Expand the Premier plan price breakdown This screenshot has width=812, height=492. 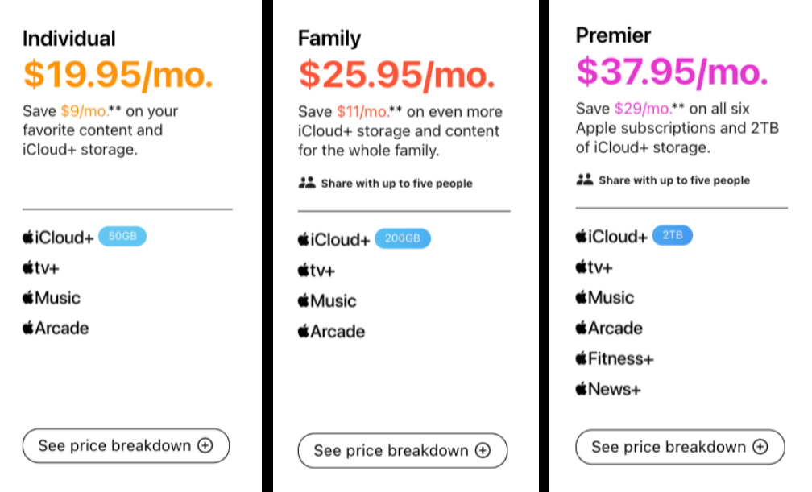click(x=680, y=447)
